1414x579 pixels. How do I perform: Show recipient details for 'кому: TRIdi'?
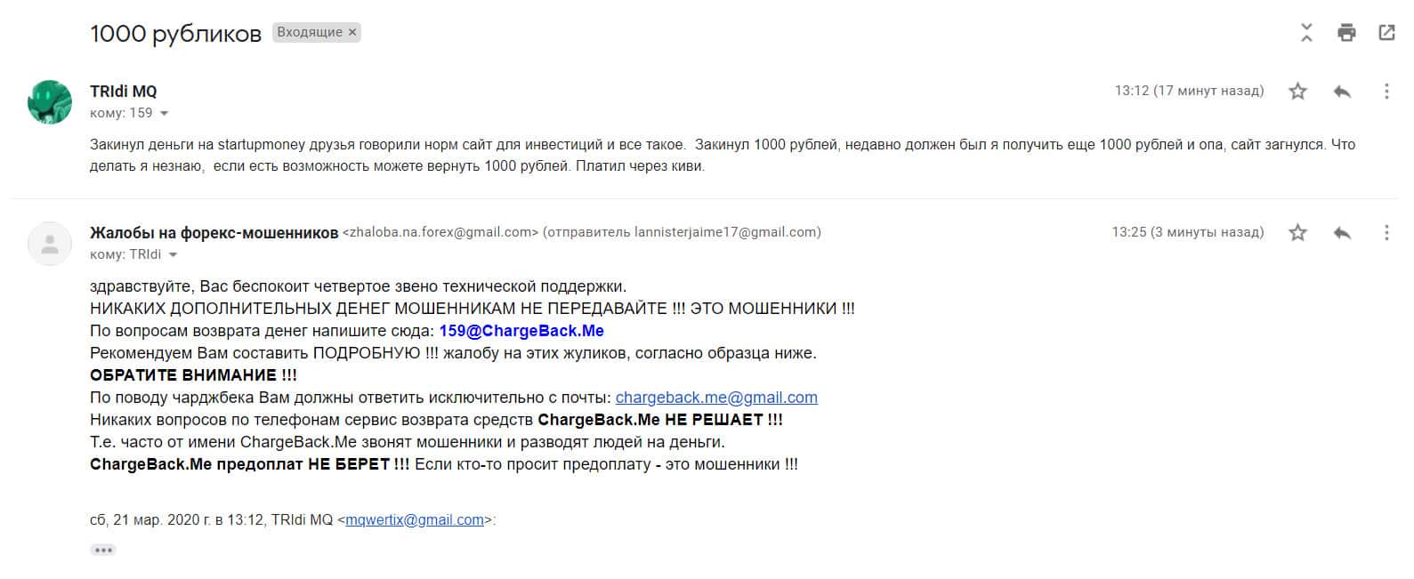(173, 255)
